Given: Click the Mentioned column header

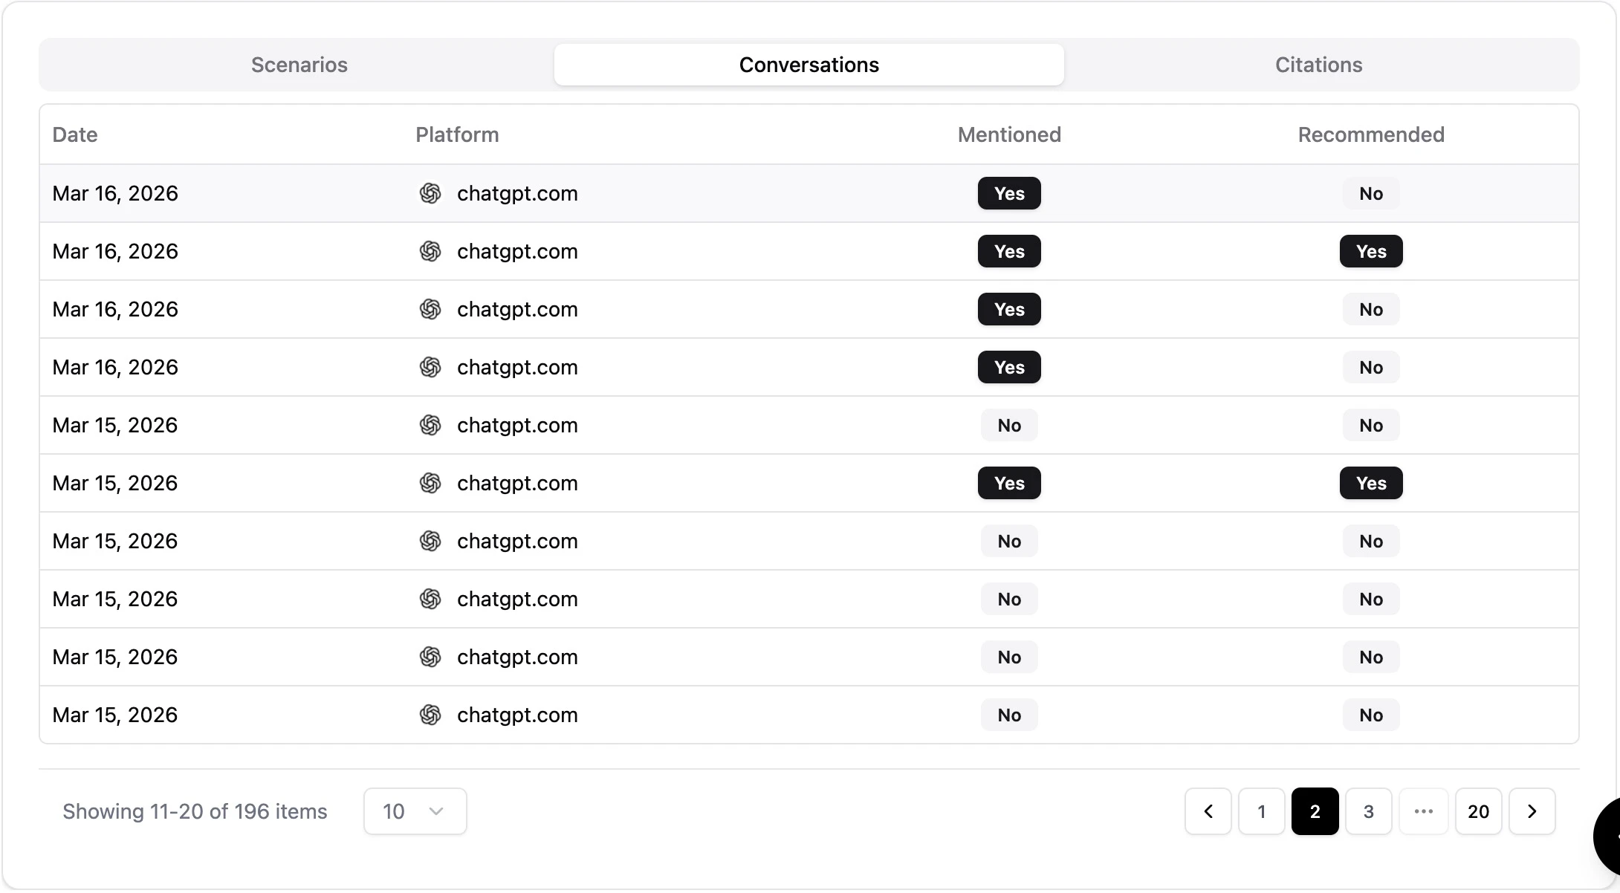Looking at the screenshot, I should click(x=1009, y=134).
